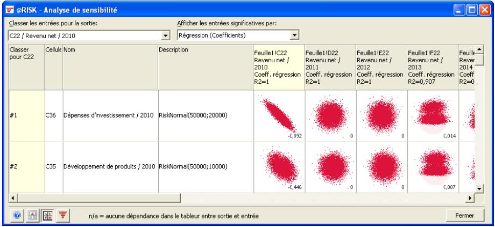Click the horizontal scrollbar right arrow
The width and height of the screenshot is (495, 227).
click(x=470, y=198)
